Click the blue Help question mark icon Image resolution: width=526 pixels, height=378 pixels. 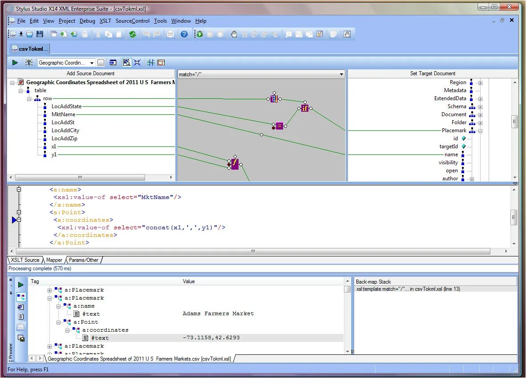pyautogui.click(x=184, y=34)
